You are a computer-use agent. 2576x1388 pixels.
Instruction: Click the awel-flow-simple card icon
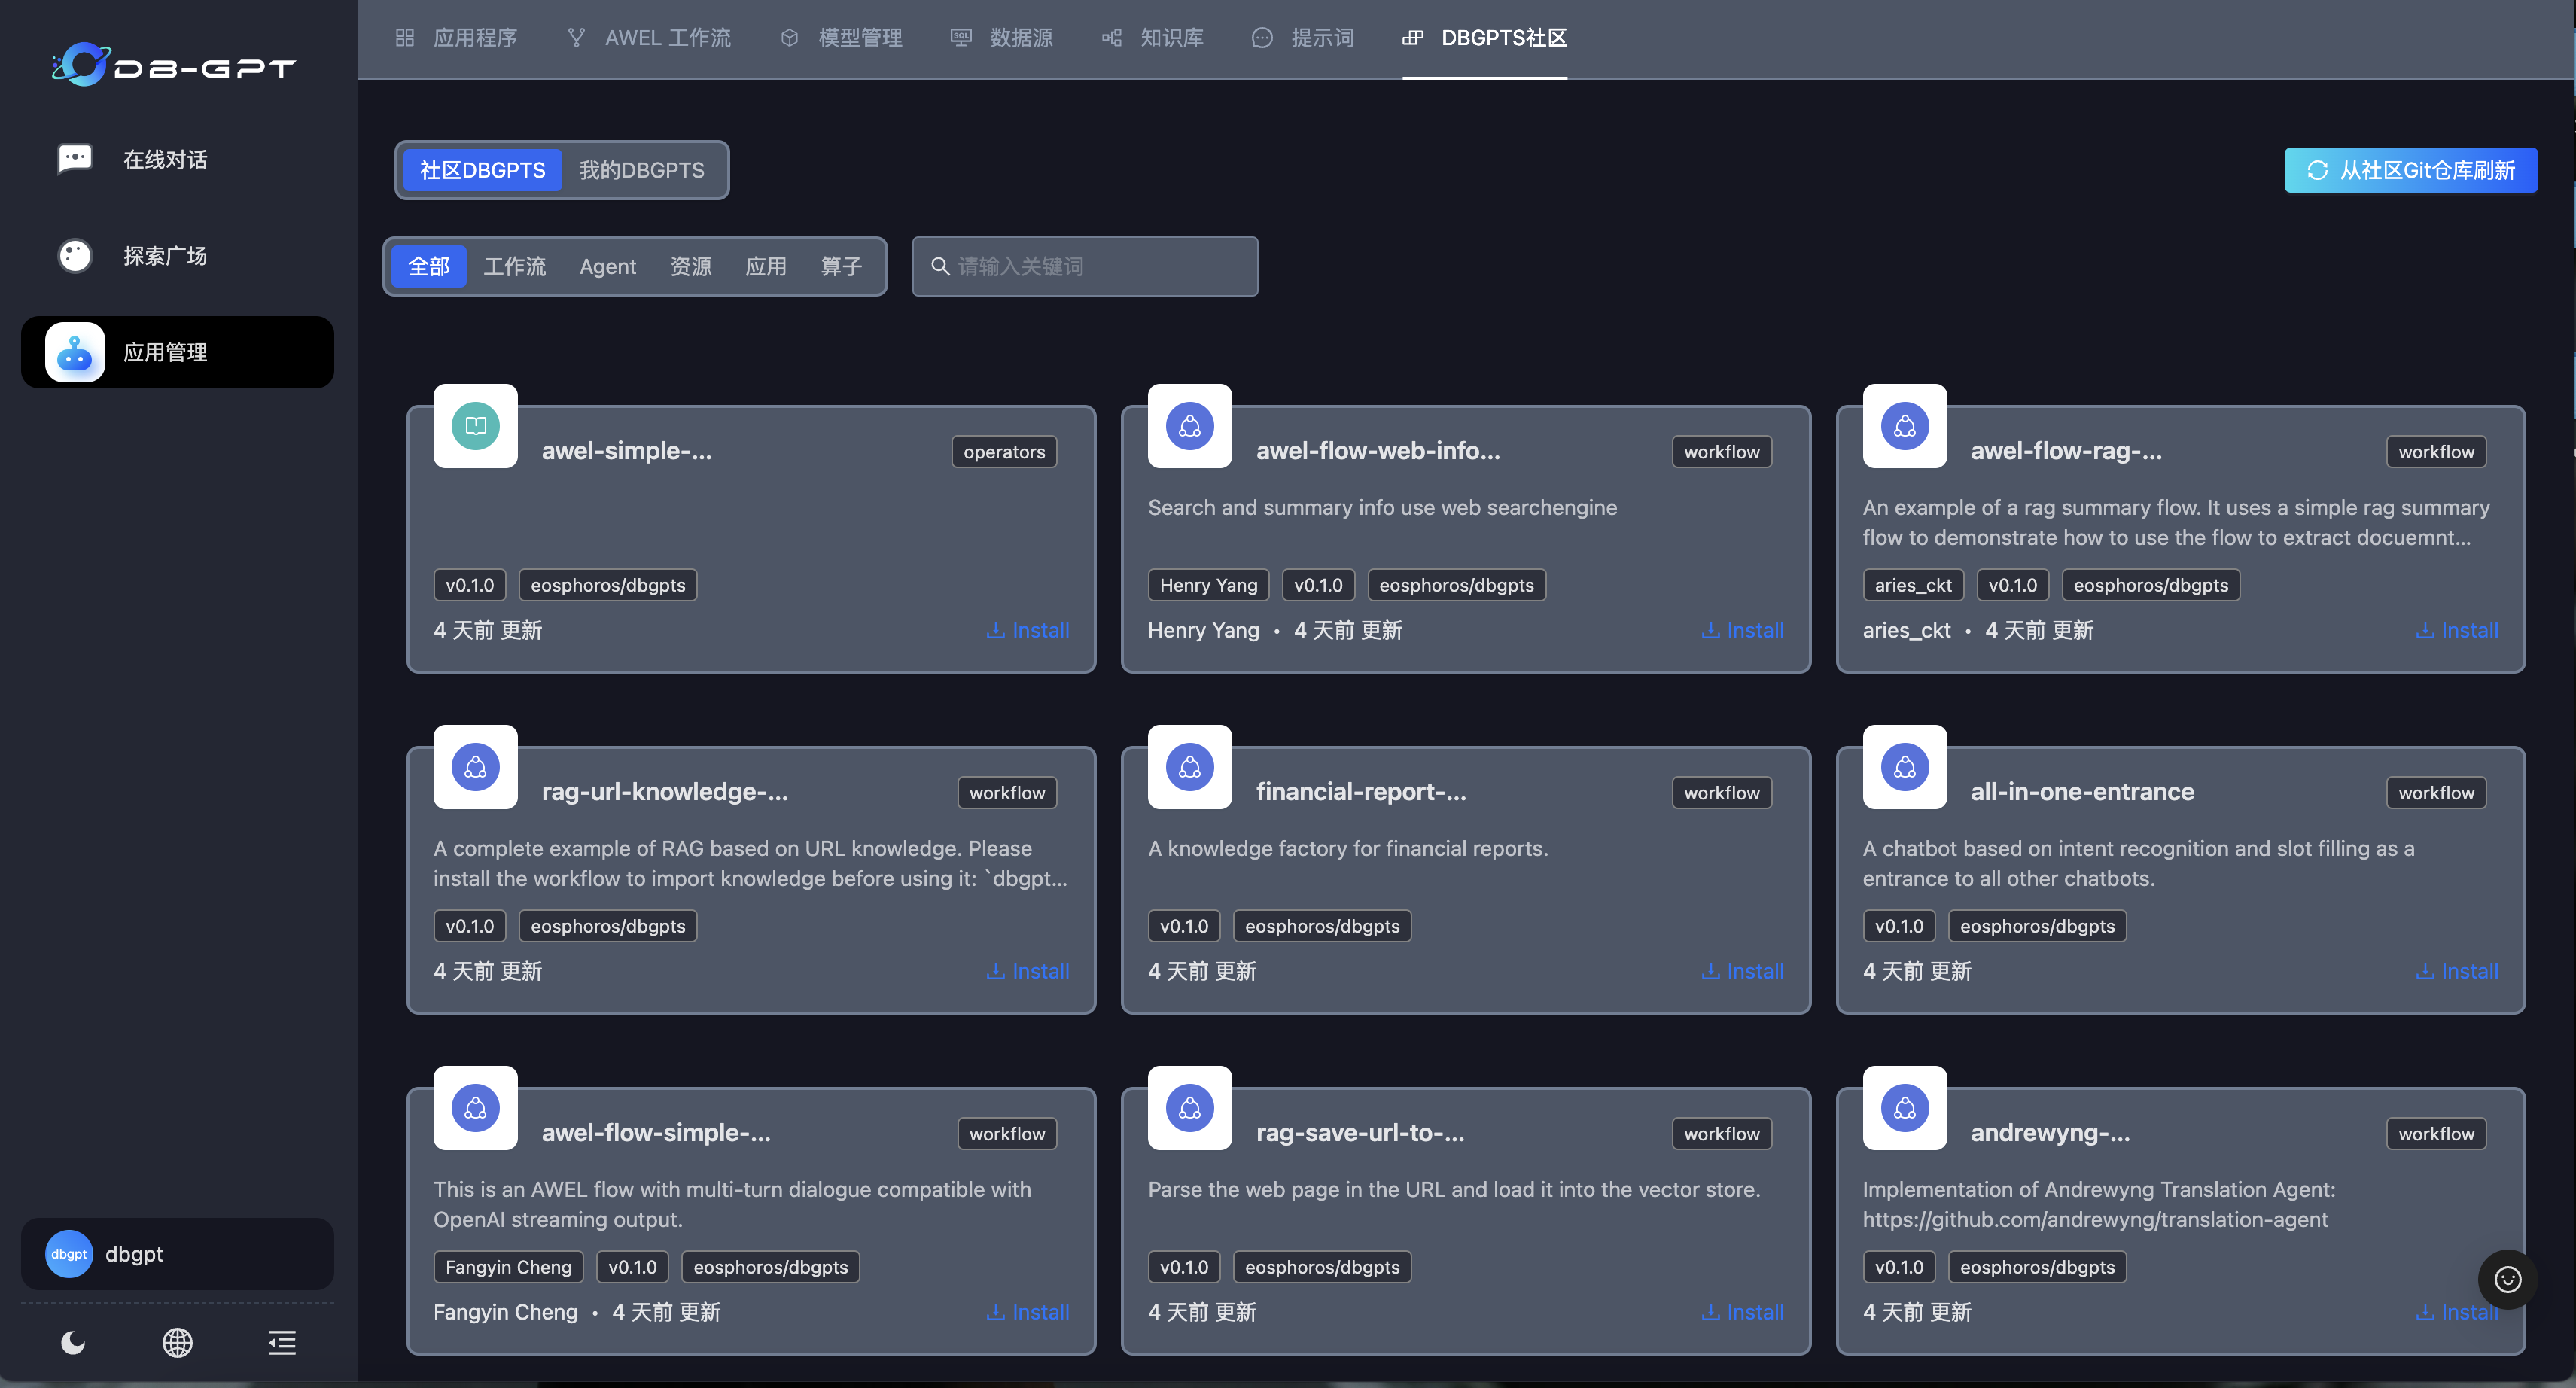coord(476,1108)
